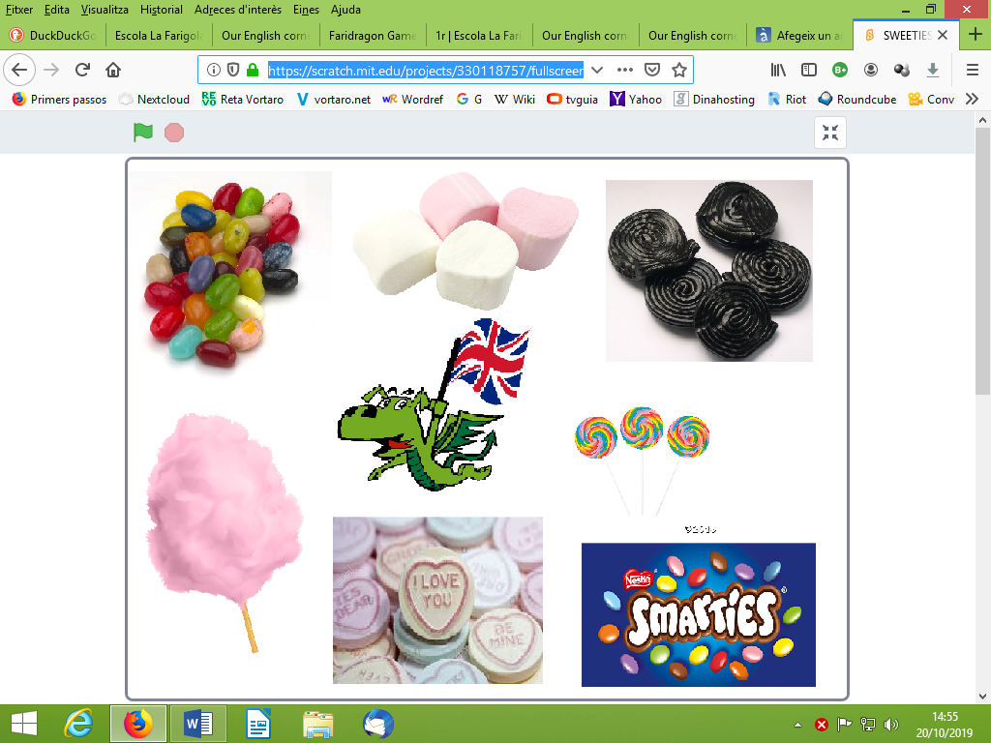Go to the Firefox home page
The image size is (991, 743).
click(113, 70)
